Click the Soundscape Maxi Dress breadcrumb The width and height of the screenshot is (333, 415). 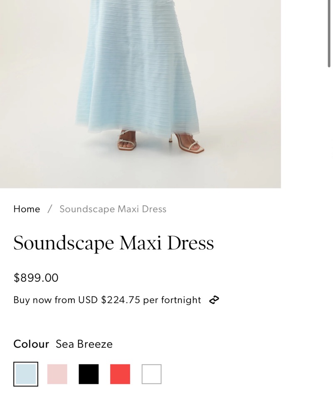pyautogui.click(x=113, y=209)
